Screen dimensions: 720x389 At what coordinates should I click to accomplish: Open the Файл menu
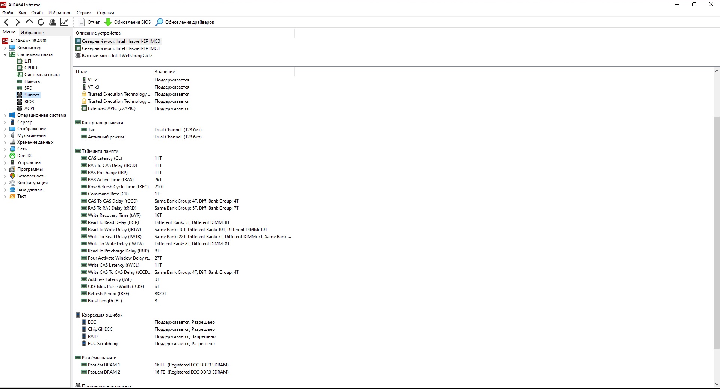click(x=8, y=13)
